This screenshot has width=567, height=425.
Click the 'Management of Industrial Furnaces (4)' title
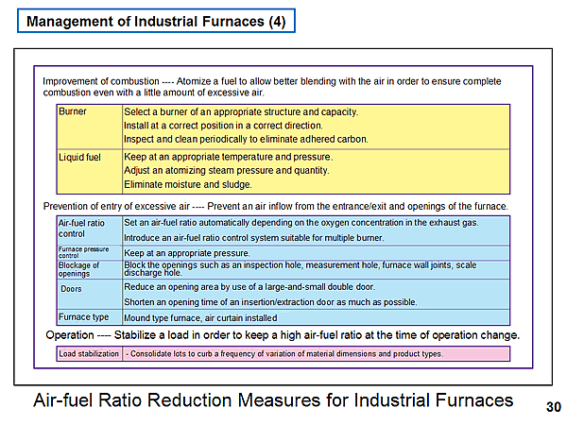[156, 22]
